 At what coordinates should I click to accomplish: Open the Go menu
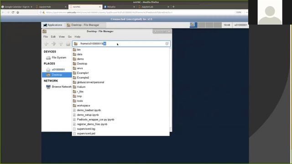tap(70, 36)
